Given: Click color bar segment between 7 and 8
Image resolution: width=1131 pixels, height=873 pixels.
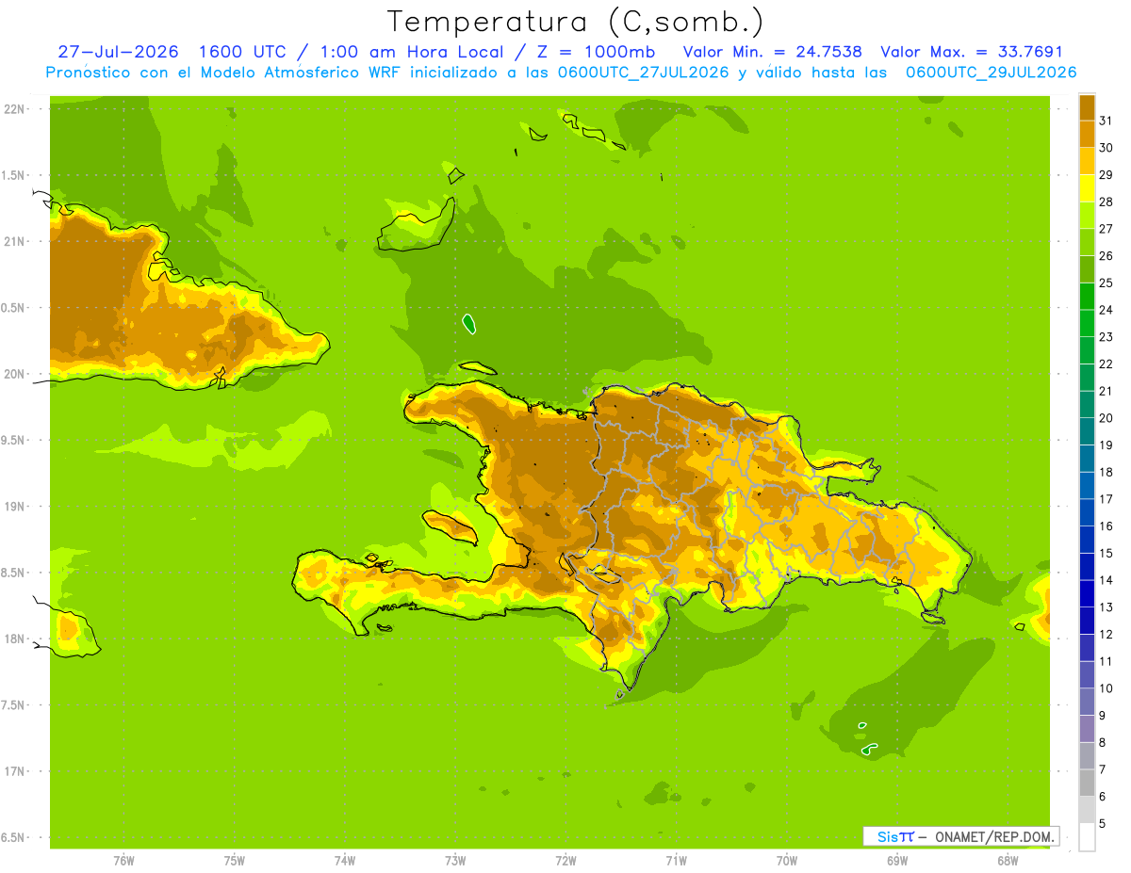Looking at the screenshot, I should [x=1087, y=755].
